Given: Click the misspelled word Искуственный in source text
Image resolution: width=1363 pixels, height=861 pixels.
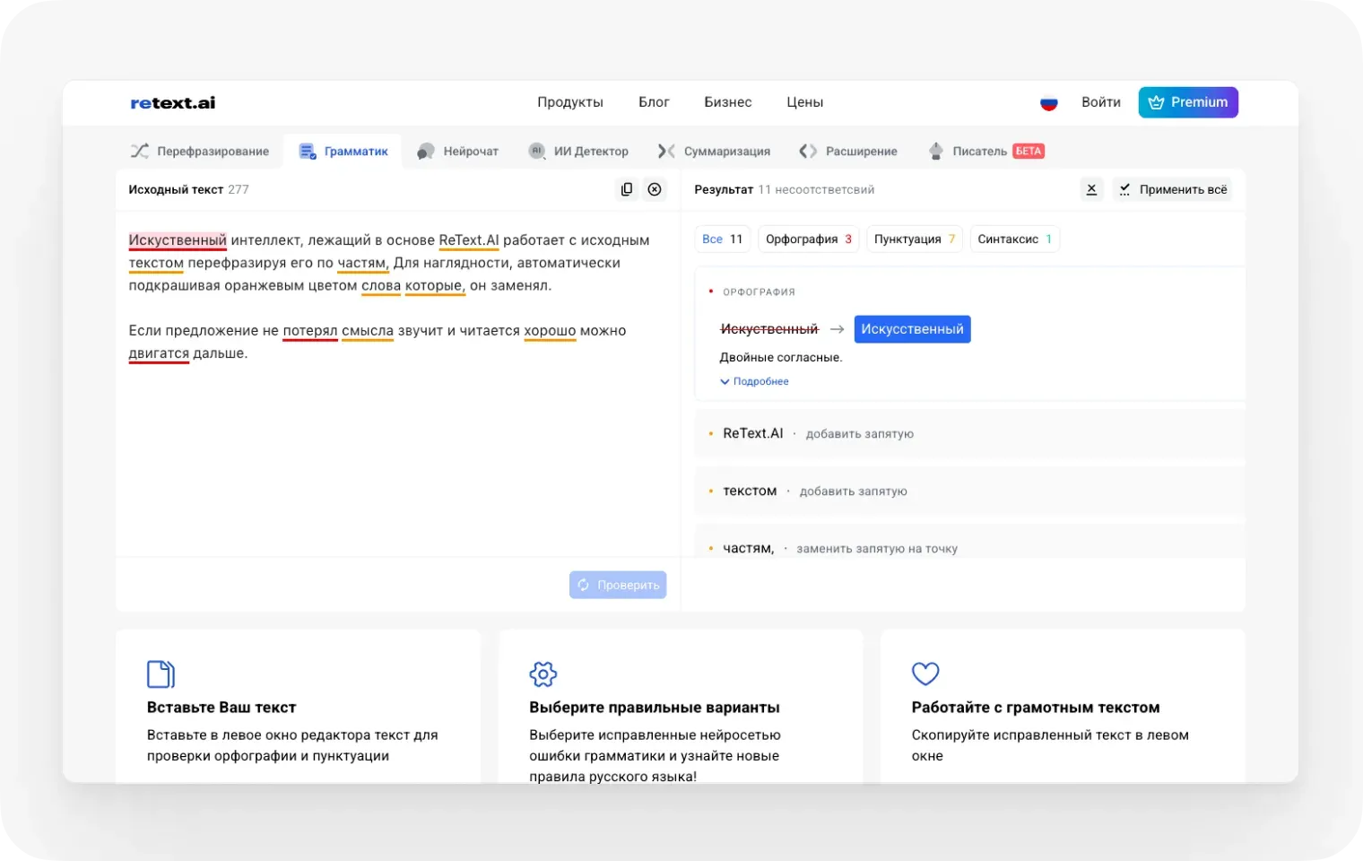Looking at the screenshot, I should [178, 240].
